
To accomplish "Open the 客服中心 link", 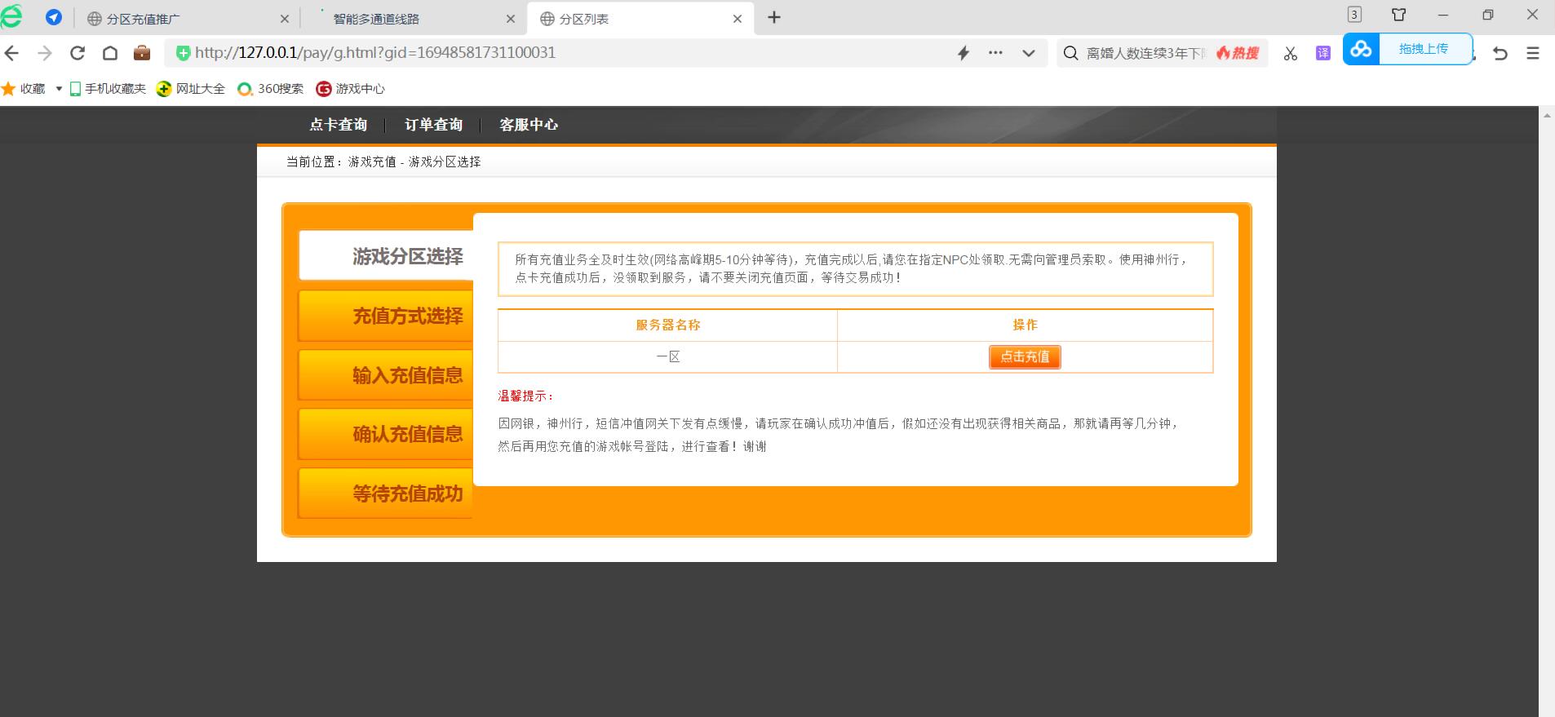I will pos(529,125).
